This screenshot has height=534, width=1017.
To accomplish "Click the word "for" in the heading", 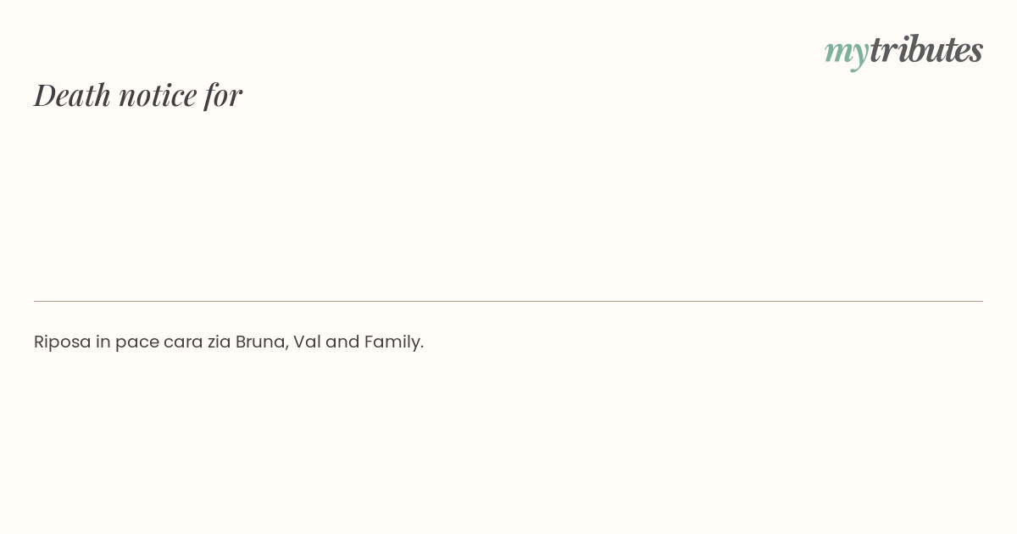I will tap(223, 95).
